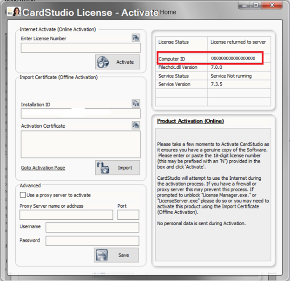Enable Use a proxy server to activate
290x281 pixels.
point(23,195)
